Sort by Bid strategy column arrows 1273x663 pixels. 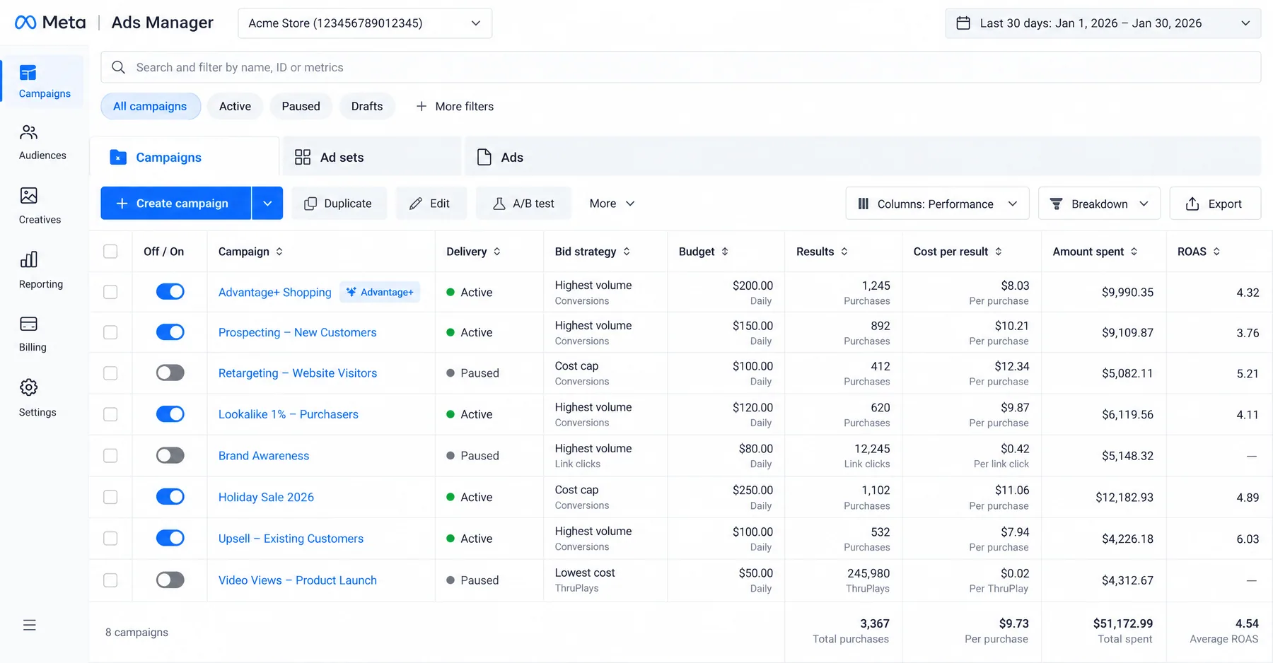627,252
